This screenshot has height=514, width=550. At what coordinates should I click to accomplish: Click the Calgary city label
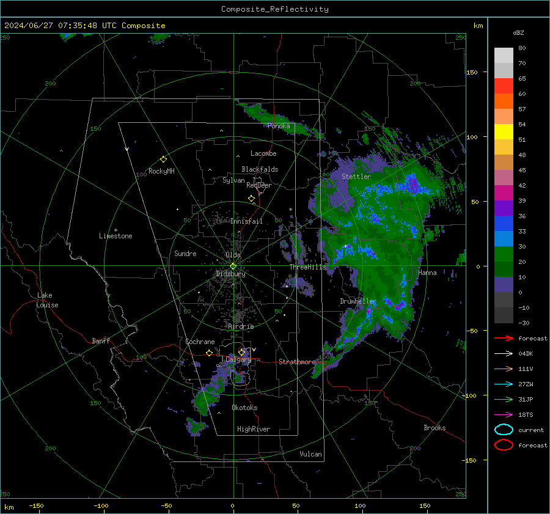click(238, 359)
